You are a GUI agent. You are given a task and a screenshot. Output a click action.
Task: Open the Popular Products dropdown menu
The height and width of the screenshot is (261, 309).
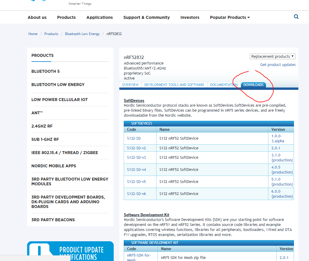tap(230, 17)
